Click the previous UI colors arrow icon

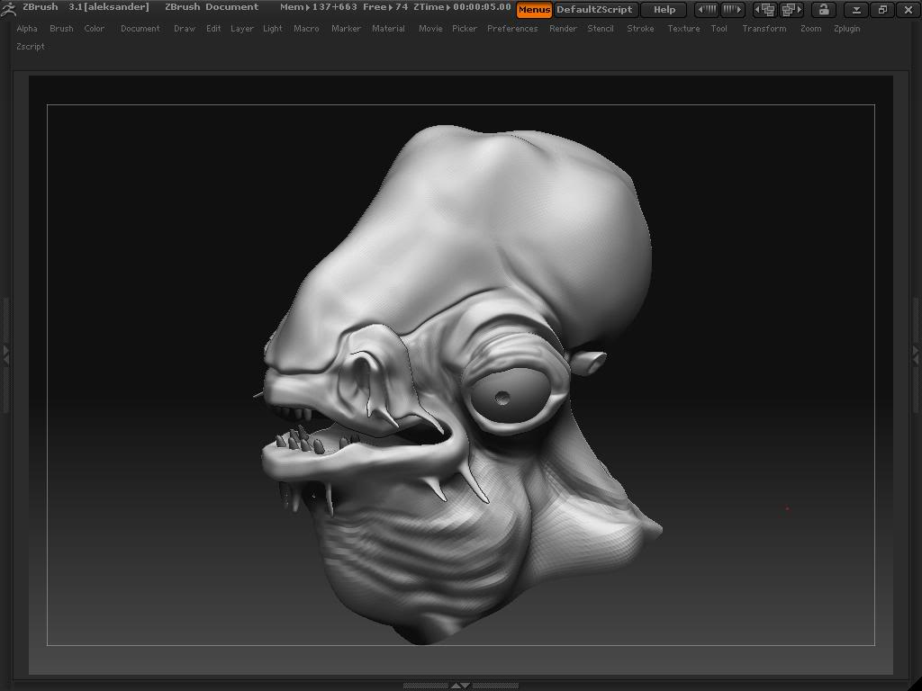click(706, 10)
